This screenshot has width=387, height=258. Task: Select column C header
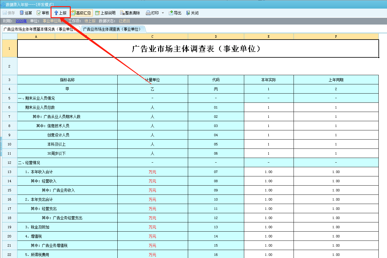[x=152, y=37]
